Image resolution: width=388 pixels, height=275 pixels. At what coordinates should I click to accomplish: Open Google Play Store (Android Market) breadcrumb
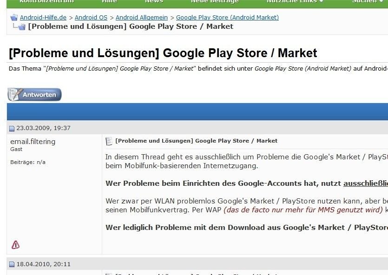click(x=227, y=18)
